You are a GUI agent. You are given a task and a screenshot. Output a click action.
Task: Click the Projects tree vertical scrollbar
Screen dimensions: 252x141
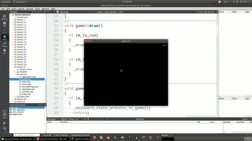(46, 58)
